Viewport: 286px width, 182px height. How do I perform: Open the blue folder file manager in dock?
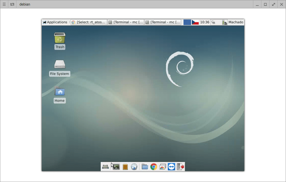145,167
